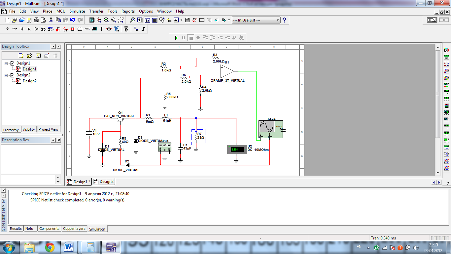Pause the simulation
451x254 pixels.
click(x=184, y=38)
